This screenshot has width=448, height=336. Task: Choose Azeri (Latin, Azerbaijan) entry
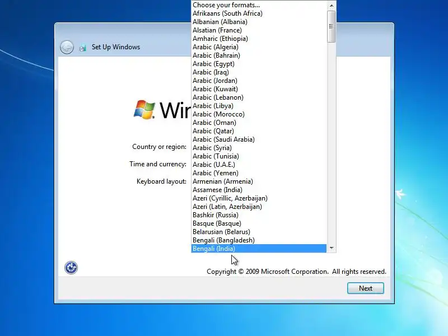pyautogui.click(x=259, y=207)
